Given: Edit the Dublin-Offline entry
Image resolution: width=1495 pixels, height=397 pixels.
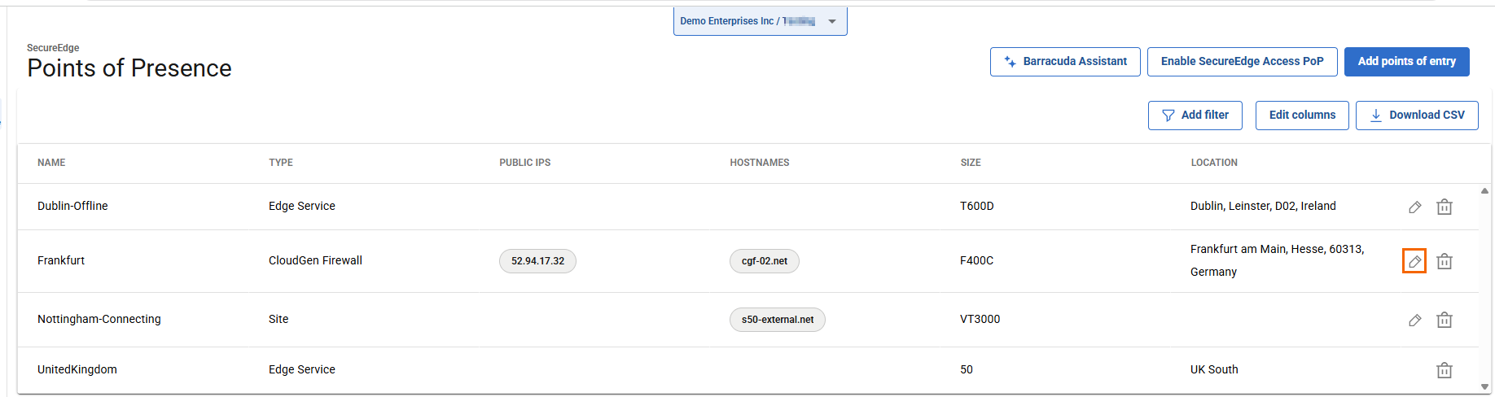Looking at the screenshot, I should (1415, 207).
